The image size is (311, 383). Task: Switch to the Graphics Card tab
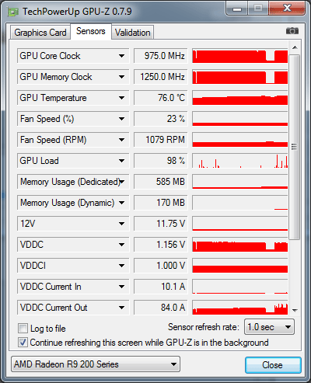click(40, 33)
